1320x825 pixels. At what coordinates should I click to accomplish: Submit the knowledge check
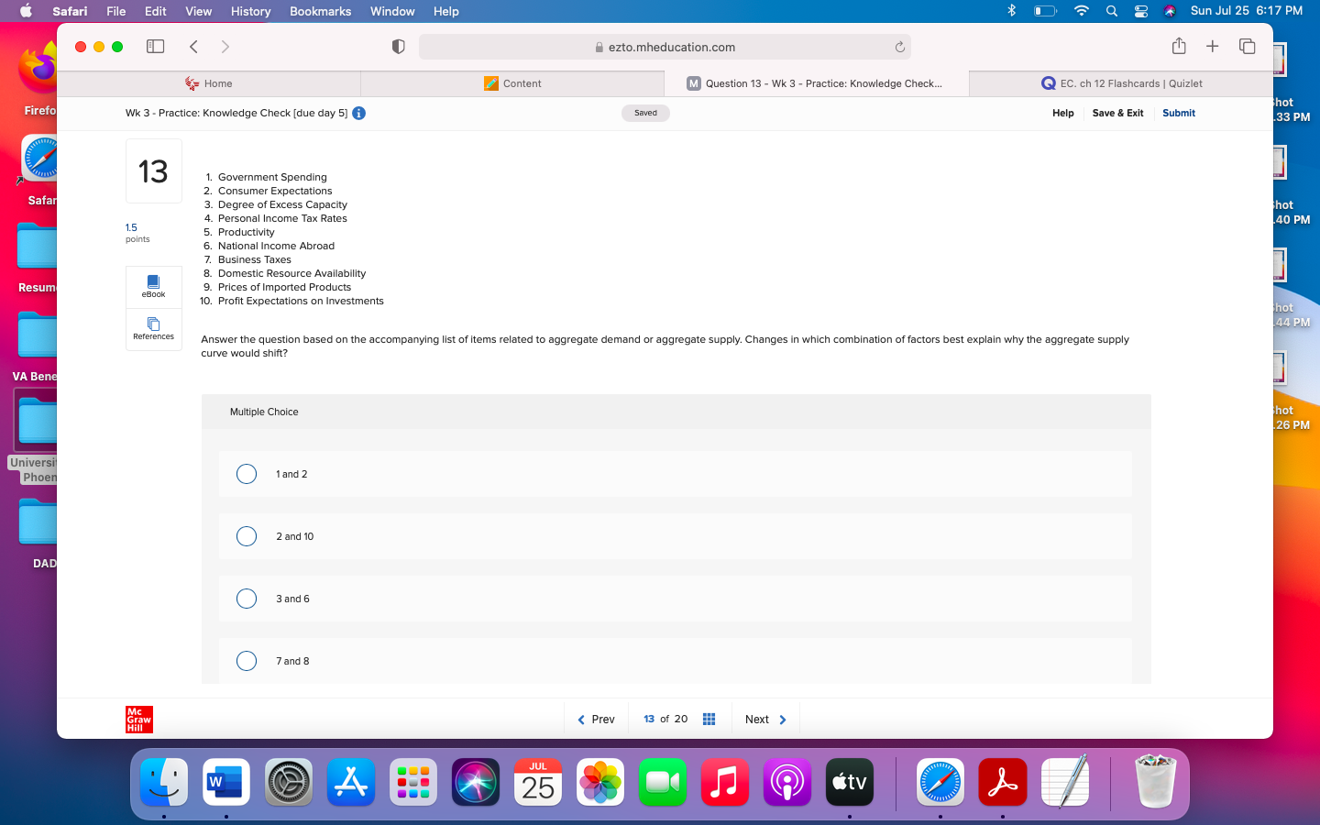1178,113
